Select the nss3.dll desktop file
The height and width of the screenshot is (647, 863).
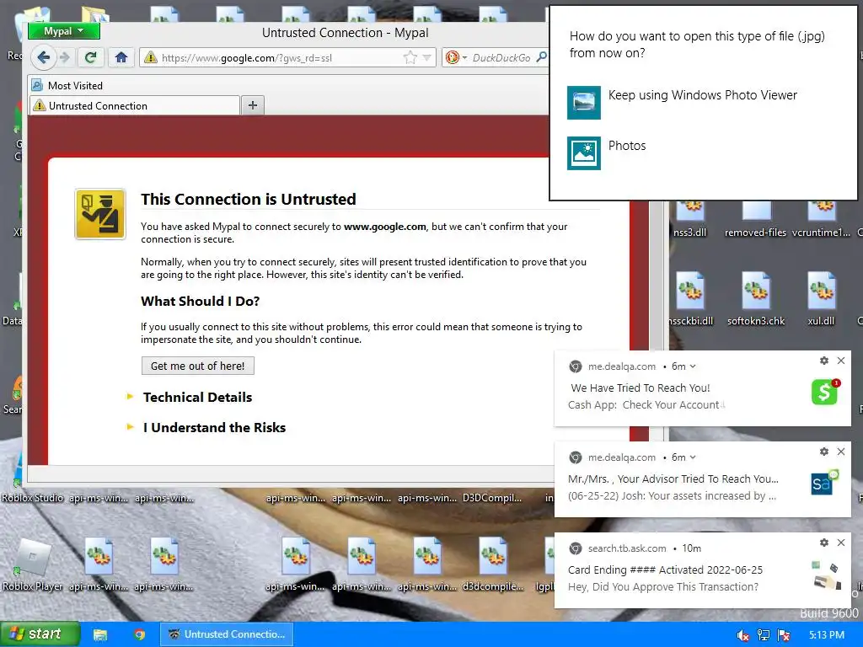pos(689,220)
